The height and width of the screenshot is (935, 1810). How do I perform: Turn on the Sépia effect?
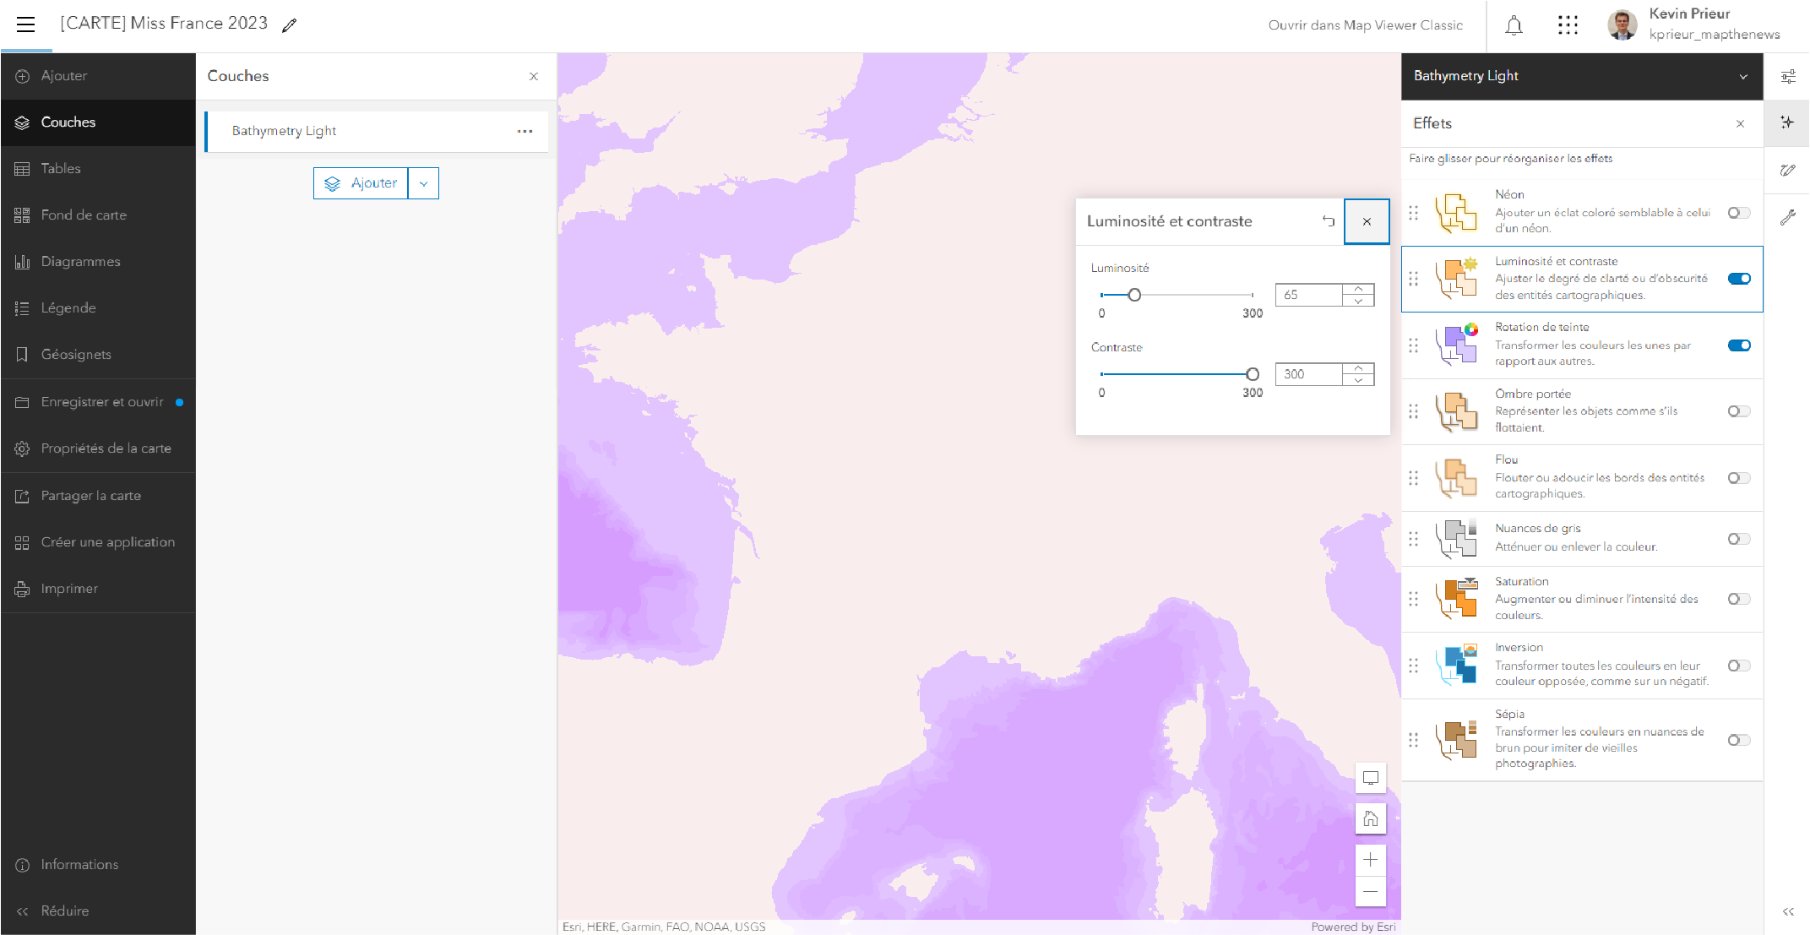(1738, 740)
